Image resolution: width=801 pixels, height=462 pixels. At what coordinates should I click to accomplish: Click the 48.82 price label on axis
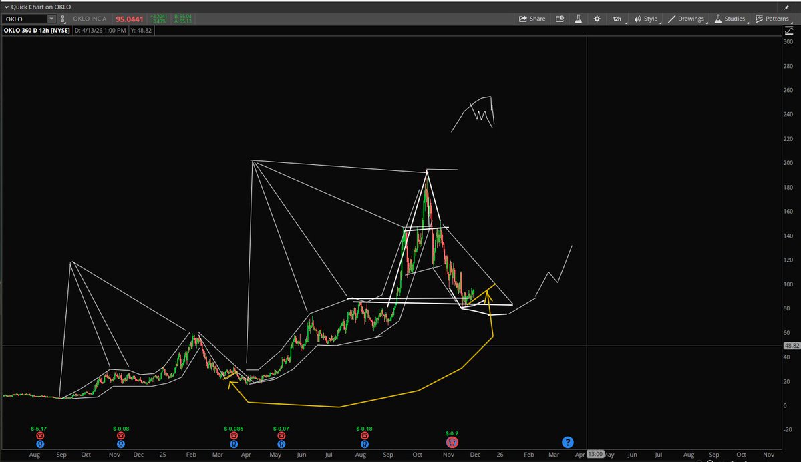(x=791, y=346)
